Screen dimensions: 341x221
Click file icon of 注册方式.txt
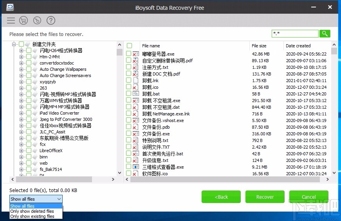click(136, 67)
